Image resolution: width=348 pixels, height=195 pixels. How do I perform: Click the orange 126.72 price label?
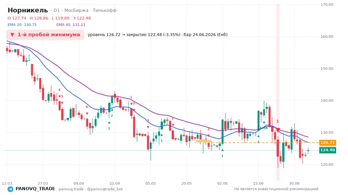[327, 142]
